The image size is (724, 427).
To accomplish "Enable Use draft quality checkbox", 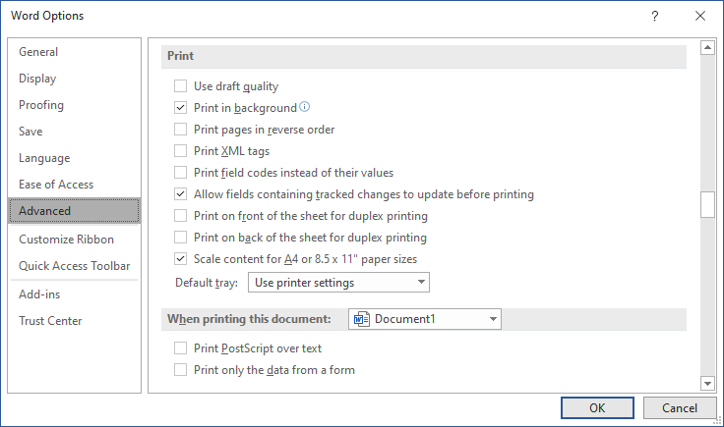I will 180,86.
